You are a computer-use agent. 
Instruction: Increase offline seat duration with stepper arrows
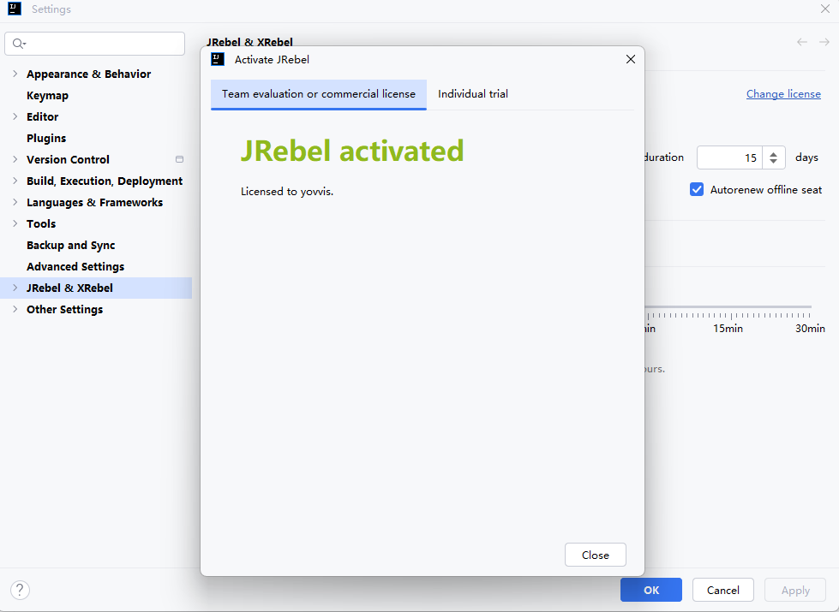pos(773,153)
